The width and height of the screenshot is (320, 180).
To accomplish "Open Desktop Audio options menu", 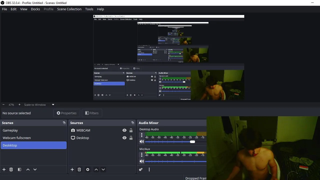I will [142, 135].
